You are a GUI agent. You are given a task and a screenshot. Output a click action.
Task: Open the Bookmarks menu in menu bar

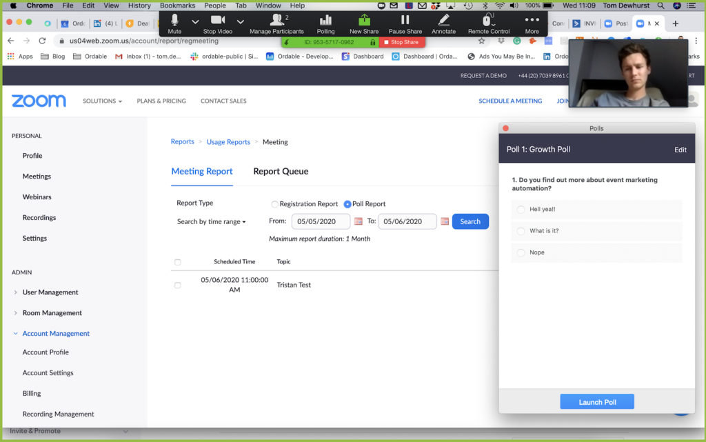pyautogui.click(x=177, y=6)
